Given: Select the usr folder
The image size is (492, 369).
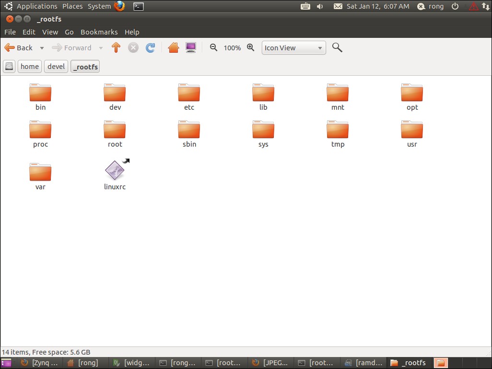Looking at the screenshot, I should tap(412, 134).
